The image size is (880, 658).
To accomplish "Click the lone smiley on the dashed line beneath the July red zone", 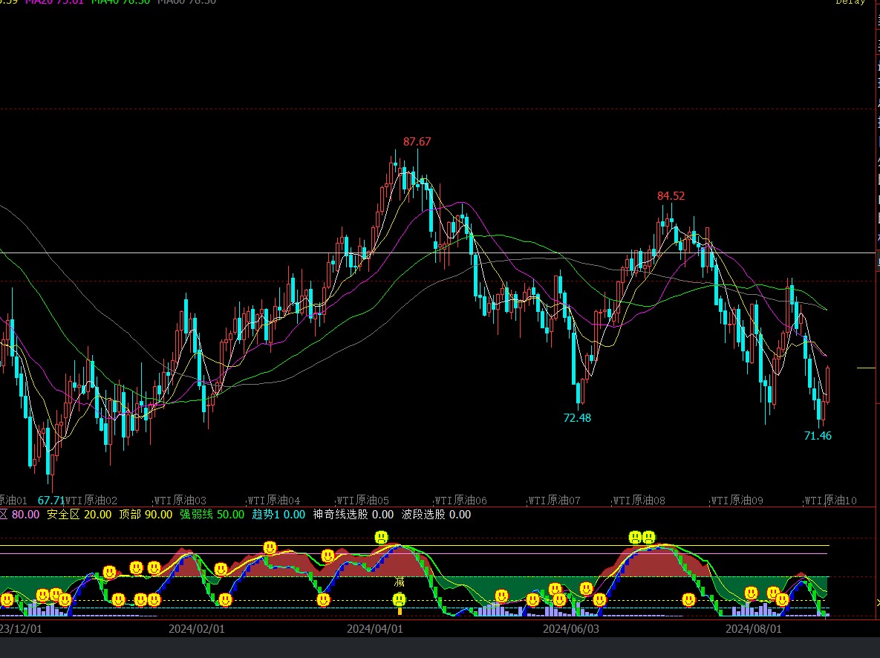I will [x=688, y=600].
